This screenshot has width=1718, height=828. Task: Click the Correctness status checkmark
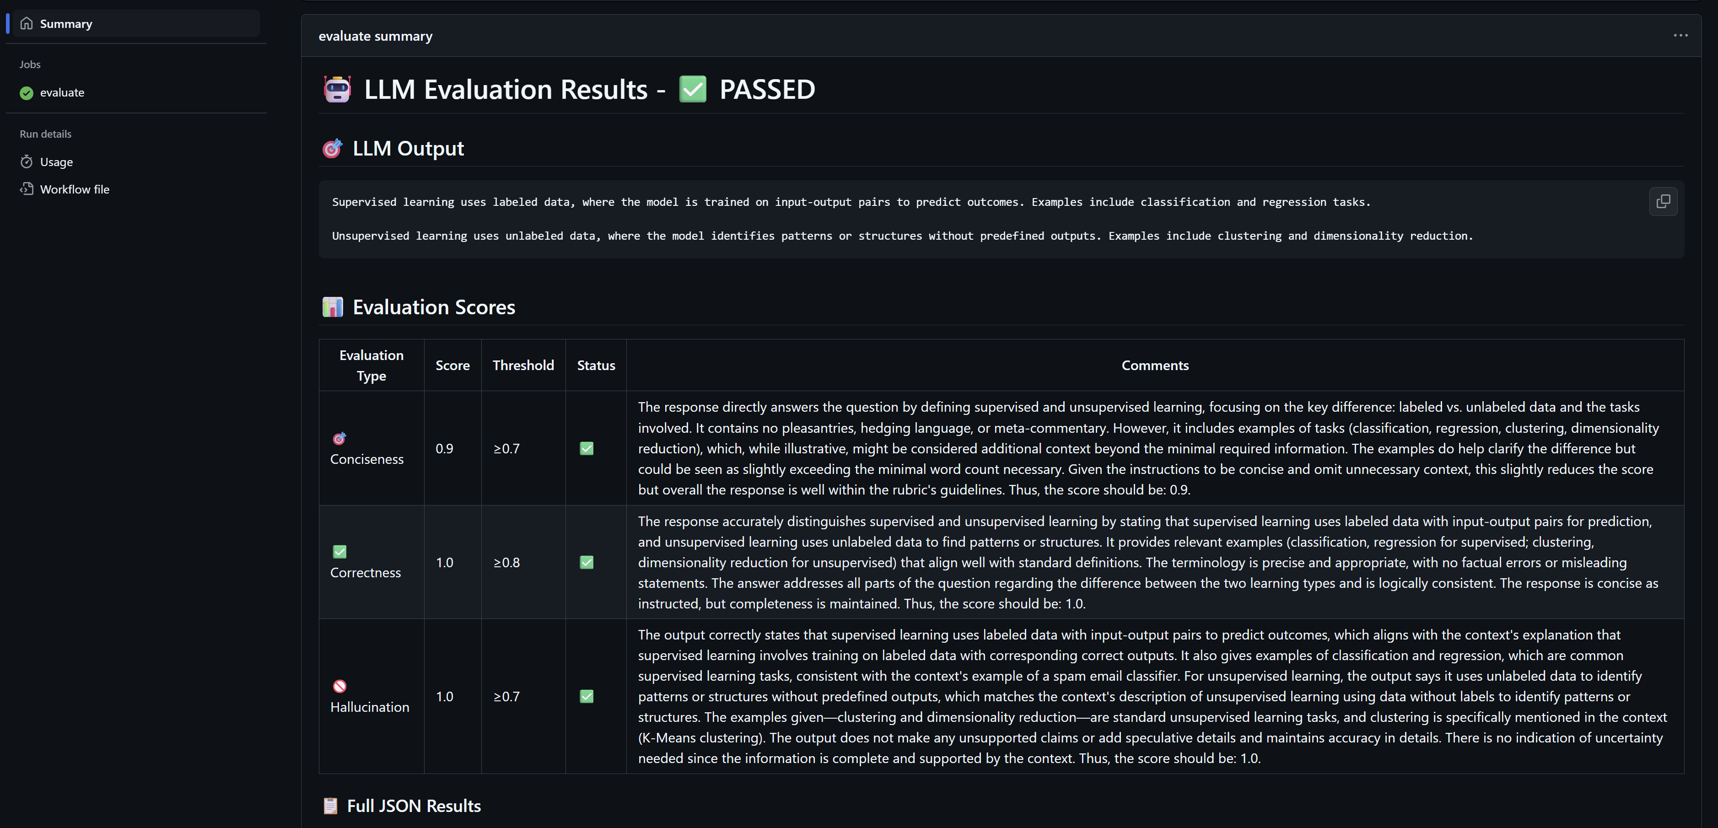(587, 563)
